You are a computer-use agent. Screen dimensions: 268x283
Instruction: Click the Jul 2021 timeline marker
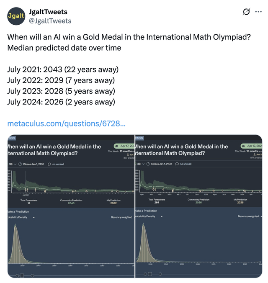26,195
